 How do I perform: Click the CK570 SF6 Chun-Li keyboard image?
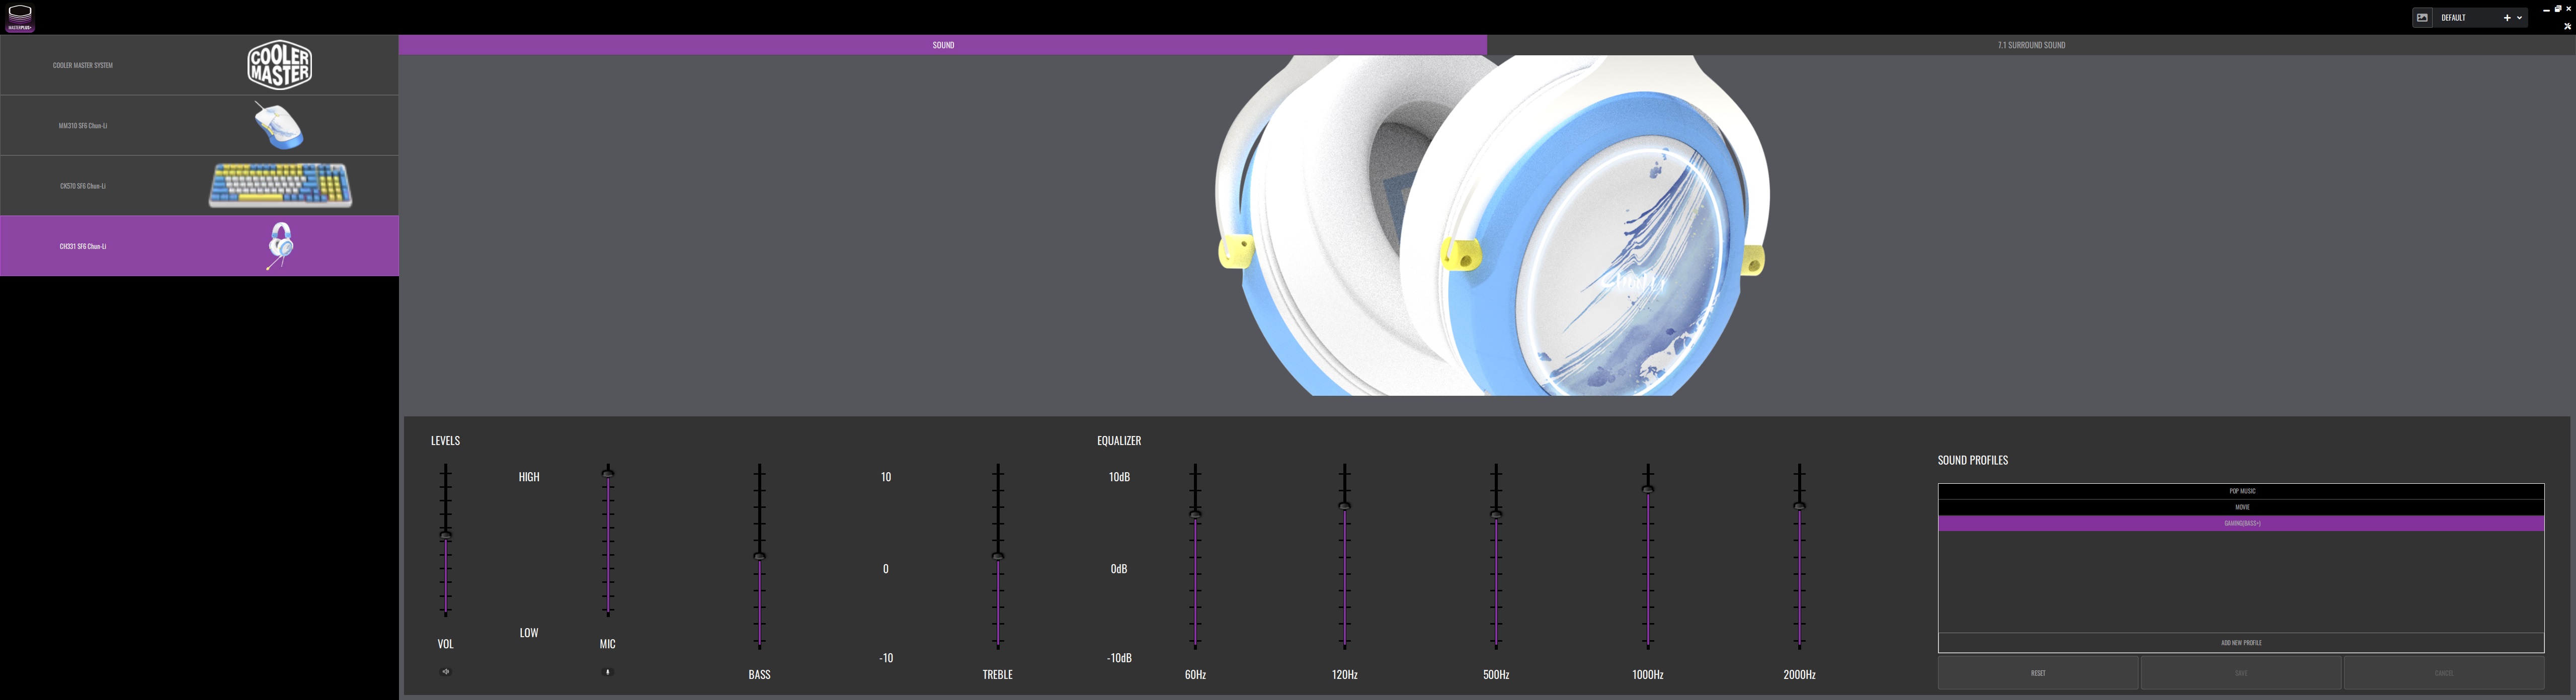280,186
